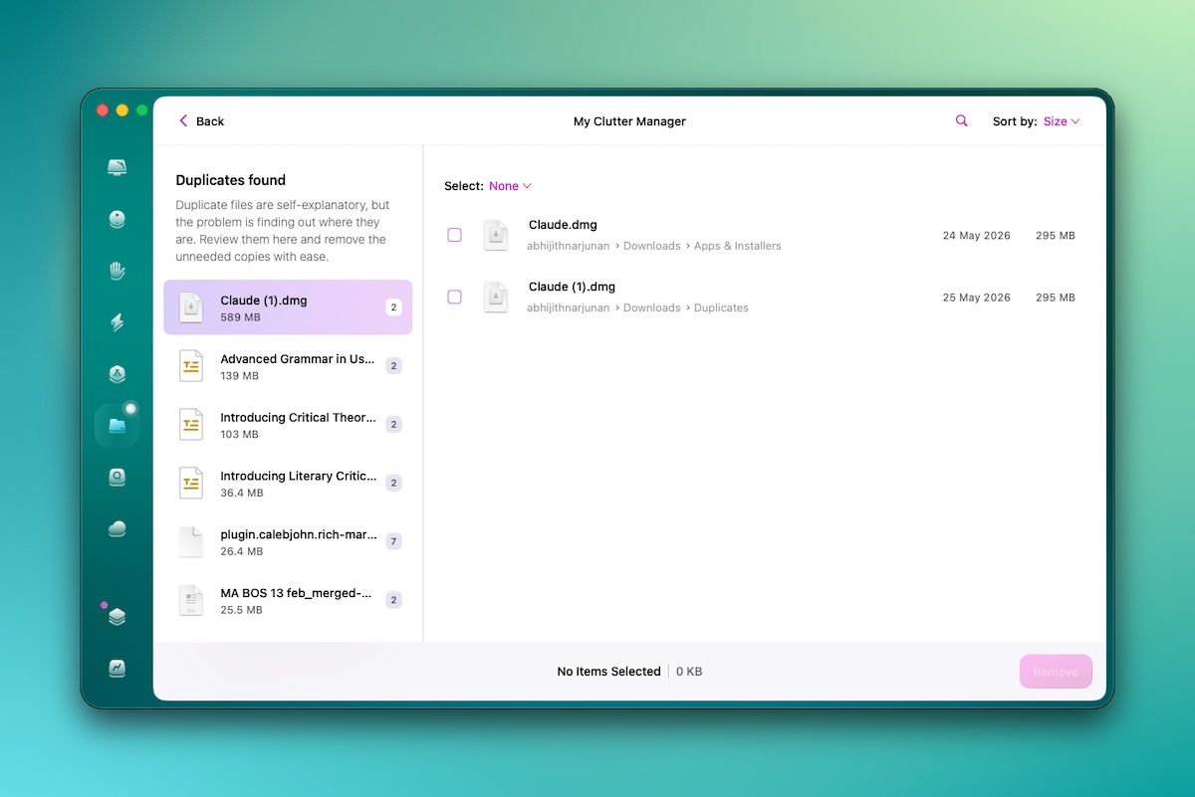The width and height of the screenshot is (1195, 797).
Task: Open the Select: None dropdown
Action: (510, 186)
